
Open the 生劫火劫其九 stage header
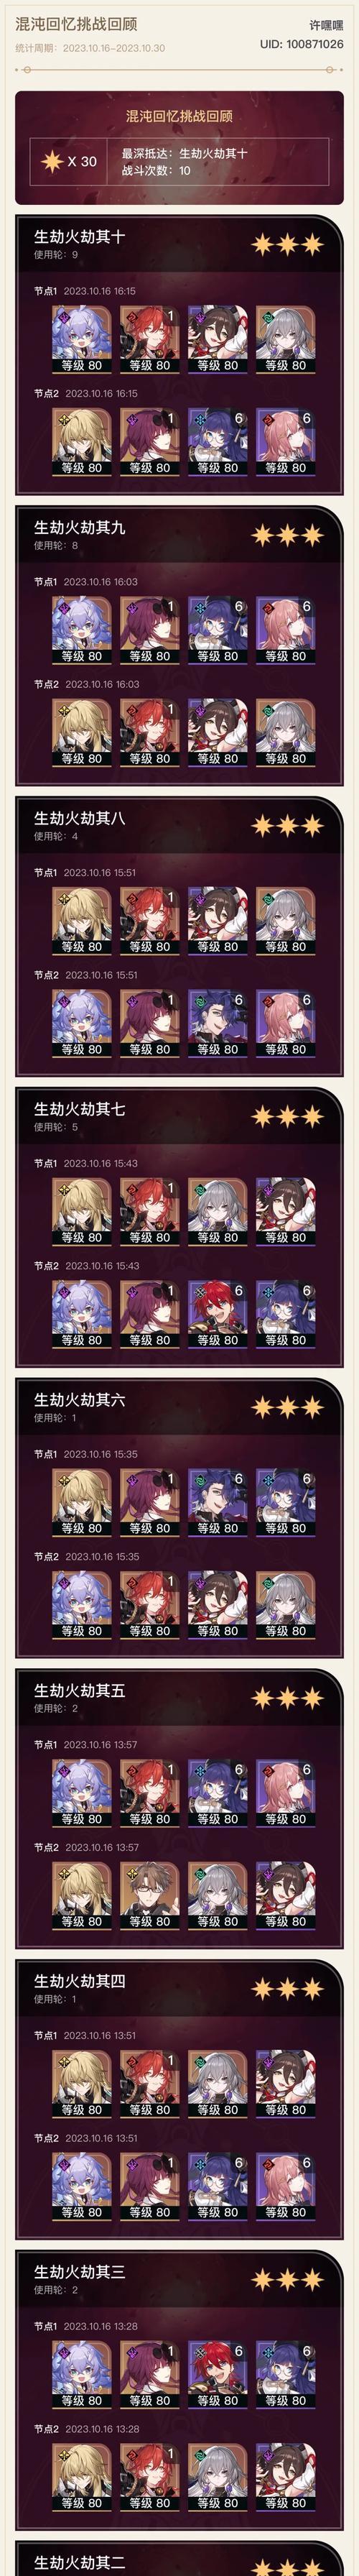80,527
